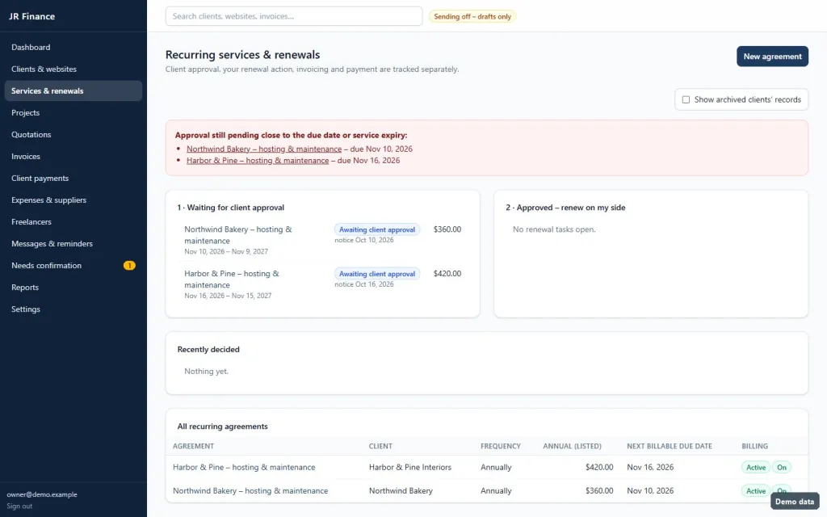
Task: Open Expenses & suppliers
Action: click(x=73, y=200)
